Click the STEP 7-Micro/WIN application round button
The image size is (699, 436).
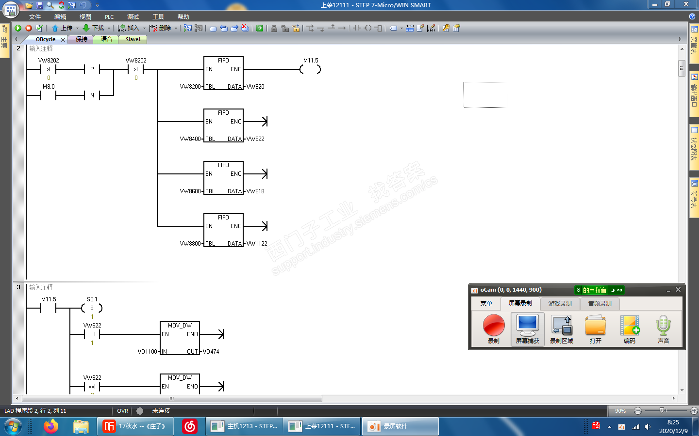tap(10, 9)
